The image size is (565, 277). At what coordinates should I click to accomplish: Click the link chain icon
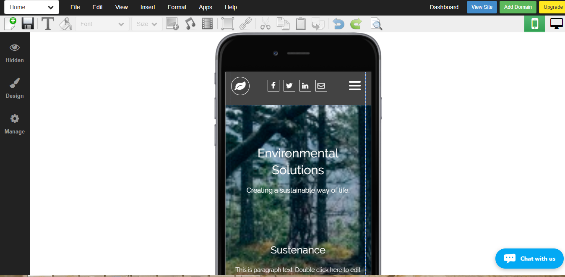(x=245, y=24)
